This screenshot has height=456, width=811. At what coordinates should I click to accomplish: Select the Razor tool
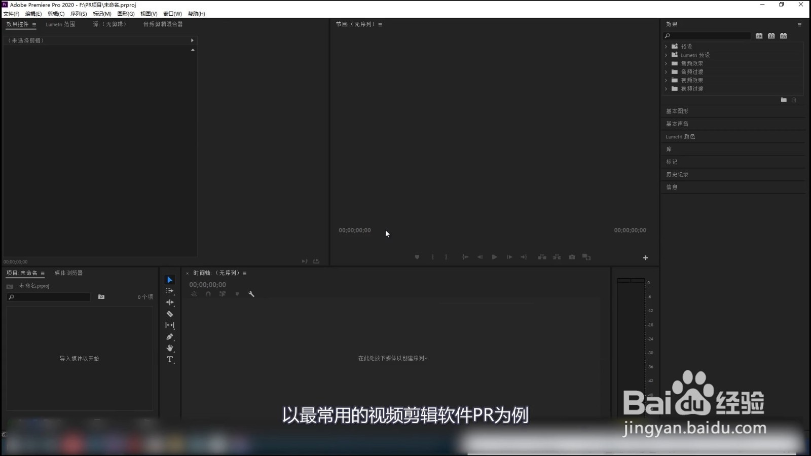(x=169, y=314)
